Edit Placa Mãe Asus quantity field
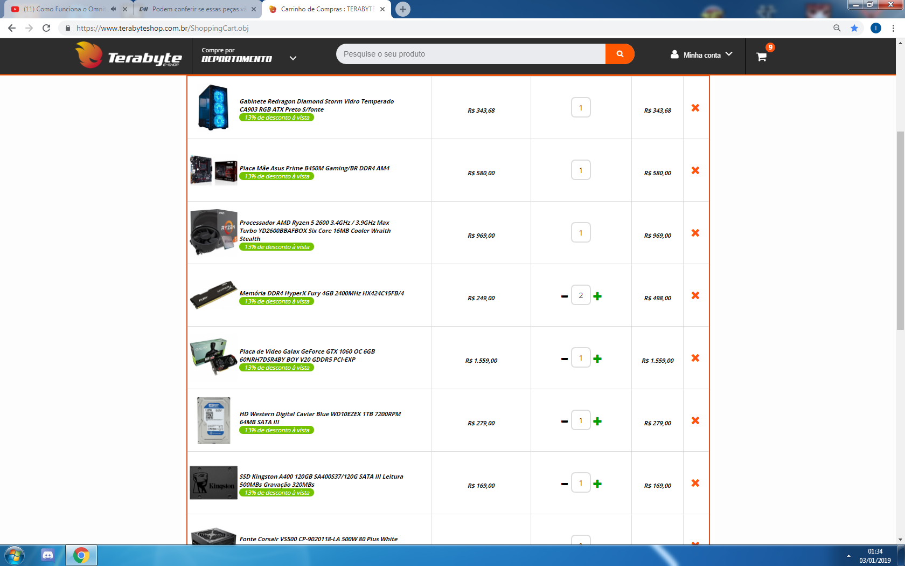The image size is (905, 566). click(x=581, y=170)
